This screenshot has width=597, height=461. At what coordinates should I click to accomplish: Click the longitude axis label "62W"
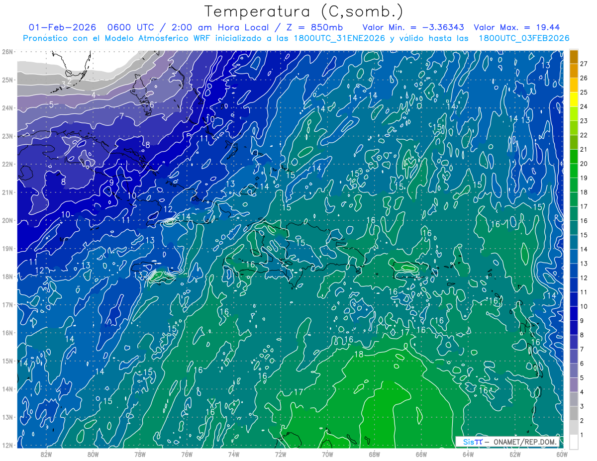pos(515,454)
